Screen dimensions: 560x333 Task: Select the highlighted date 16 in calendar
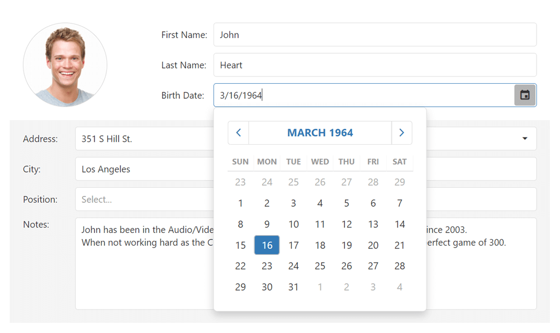(x=267, y=245)
